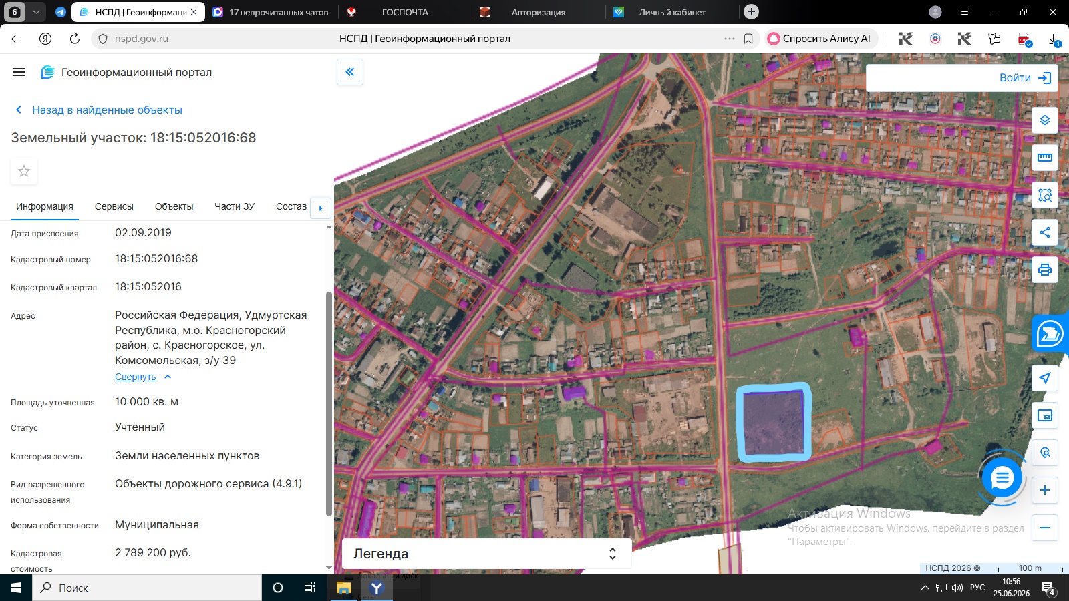Activate the object identification tool
1069x601 pixels.
point(1045,195)
